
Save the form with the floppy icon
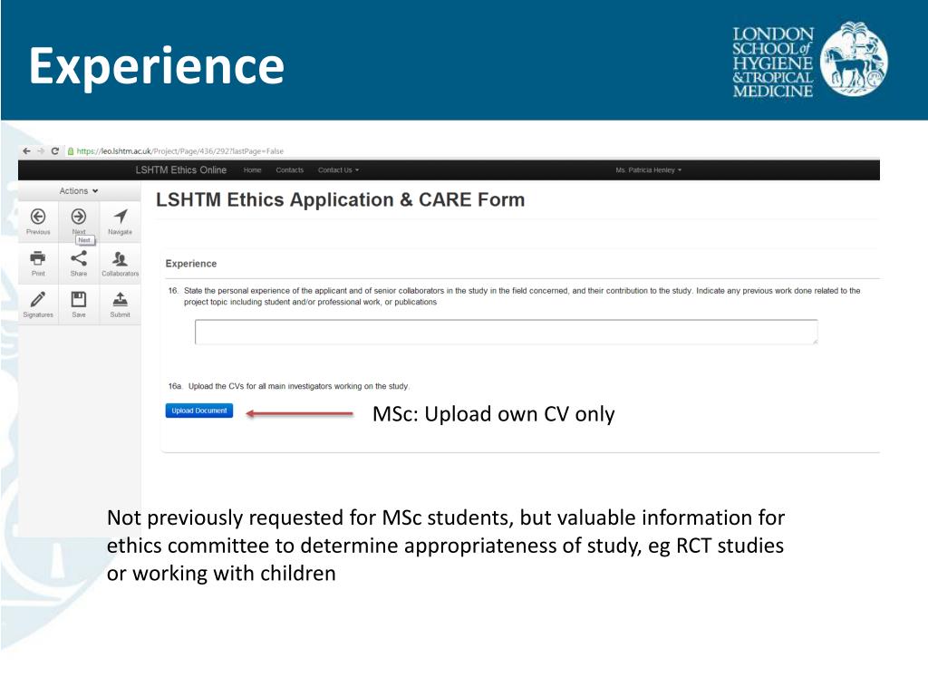(79, 303)
